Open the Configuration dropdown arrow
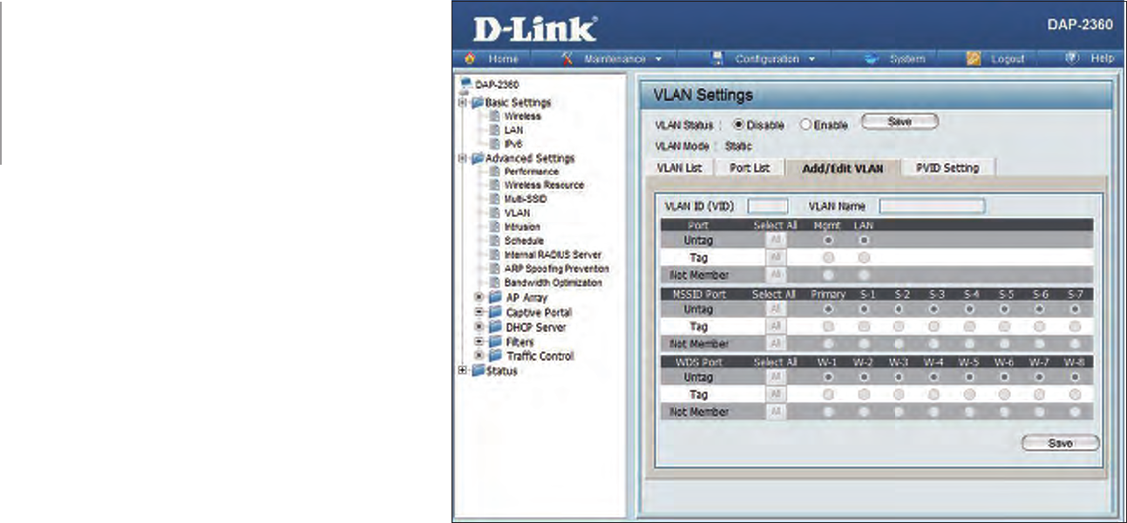The height and width of the screenshot is (523, 1127). pos(811,59)
